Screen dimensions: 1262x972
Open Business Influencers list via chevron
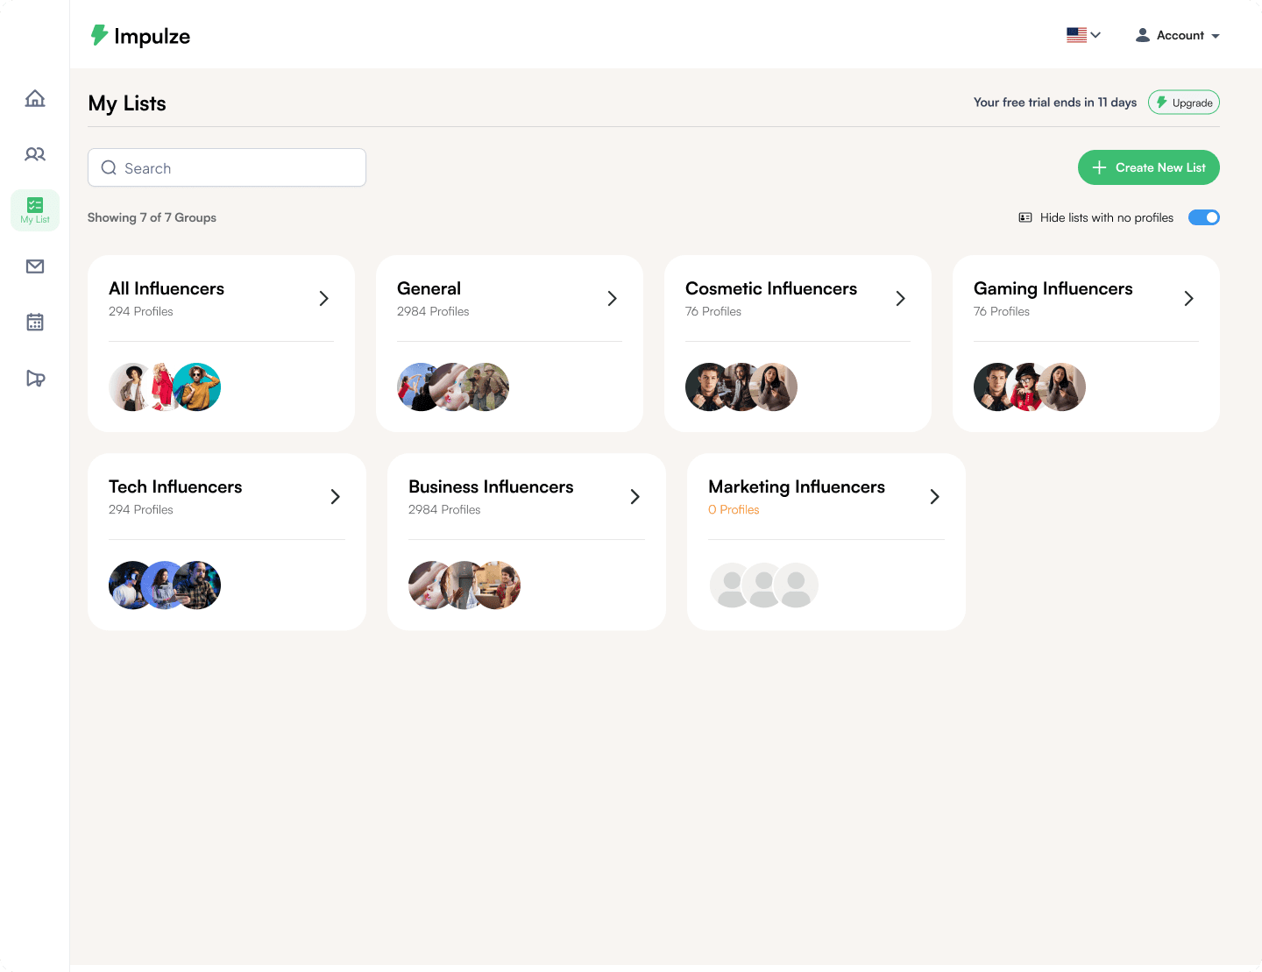click(635, 497)
